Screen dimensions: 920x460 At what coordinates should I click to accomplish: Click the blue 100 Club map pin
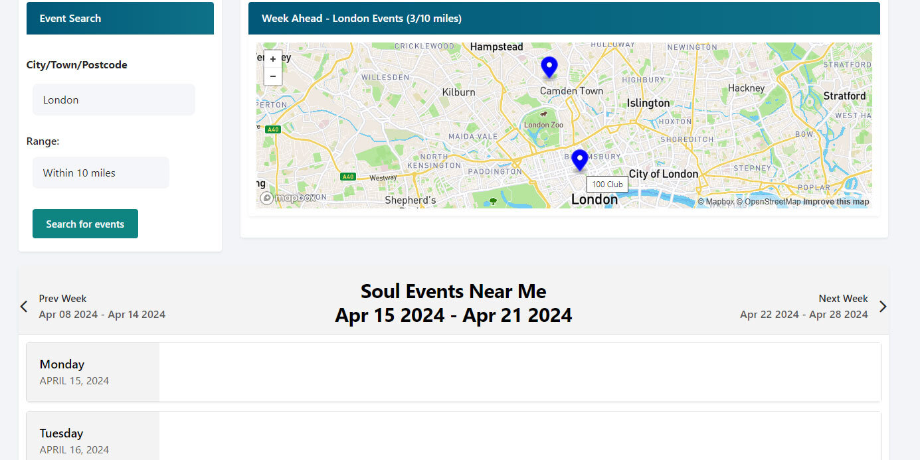tap(580, 161)
